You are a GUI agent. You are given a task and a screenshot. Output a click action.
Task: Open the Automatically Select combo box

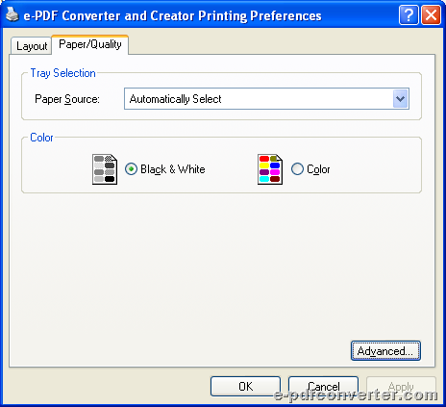pos(266,99)
